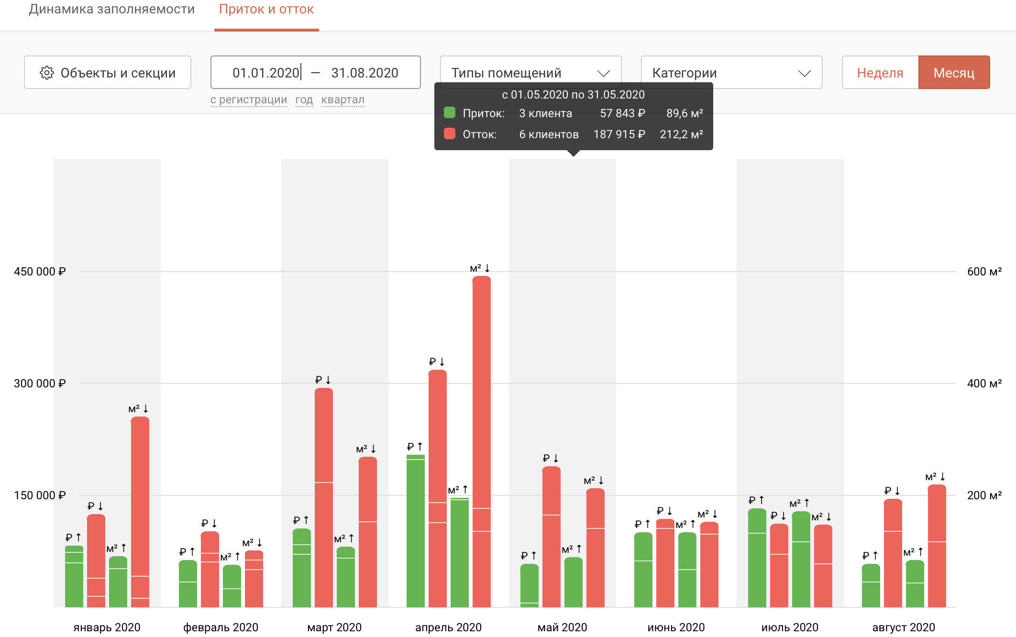
Task: Switch to weekly view with Неделя
Action: [x=880, y=72]
